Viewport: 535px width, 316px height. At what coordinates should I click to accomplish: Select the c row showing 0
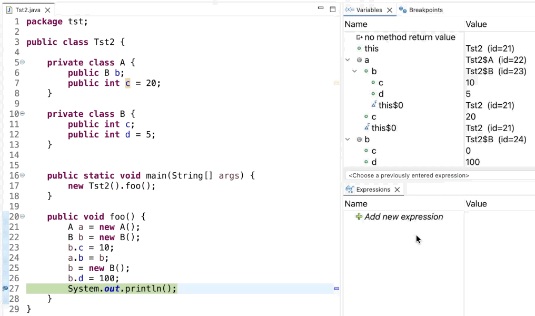click(374, 151)
